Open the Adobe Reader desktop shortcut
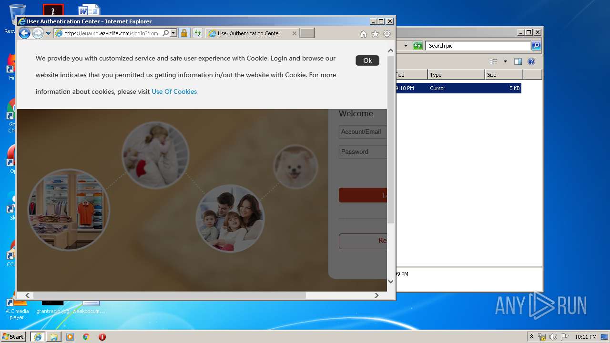This screenshot has height=343, width=610. (x=53, y=10)
